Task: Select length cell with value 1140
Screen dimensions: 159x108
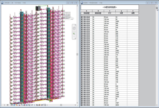Action: pyautogui.click(x=121, y=92)
